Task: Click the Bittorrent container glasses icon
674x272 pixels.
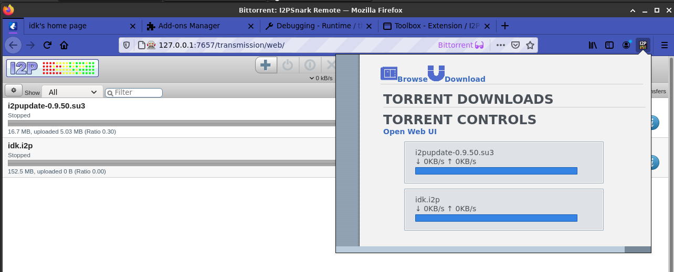Action: pos(479,45)
